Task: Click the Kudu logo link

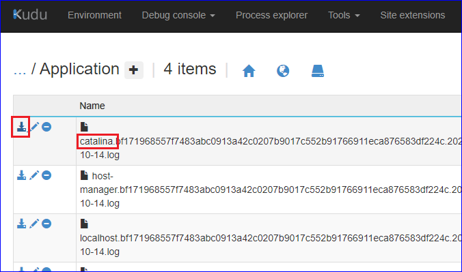Action: click(30, 15)
